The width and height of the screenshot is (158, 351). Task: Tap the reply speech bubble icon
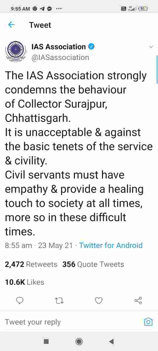20,300
